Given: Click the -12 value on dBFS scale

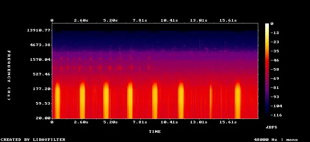Looking at the screenshot, I should tap(275, 33).
